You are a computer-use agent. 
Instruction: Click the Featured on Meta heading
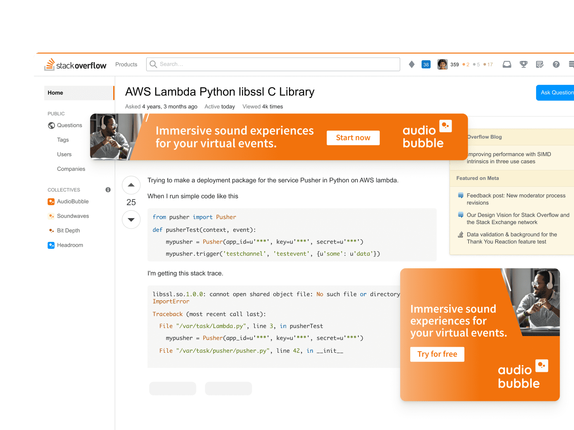(478, 178)
